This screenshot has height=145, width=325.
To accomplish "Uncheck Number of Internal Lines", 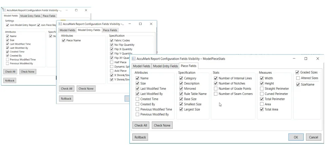I will click(x=216, y=78).
